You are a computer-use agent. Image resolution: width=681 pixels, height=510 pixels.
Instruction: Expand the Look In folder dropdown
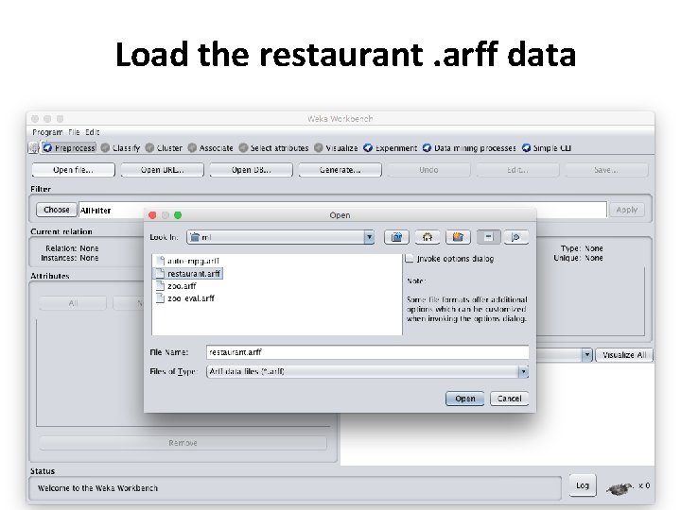pyautogui.click(x=369, y=237)
